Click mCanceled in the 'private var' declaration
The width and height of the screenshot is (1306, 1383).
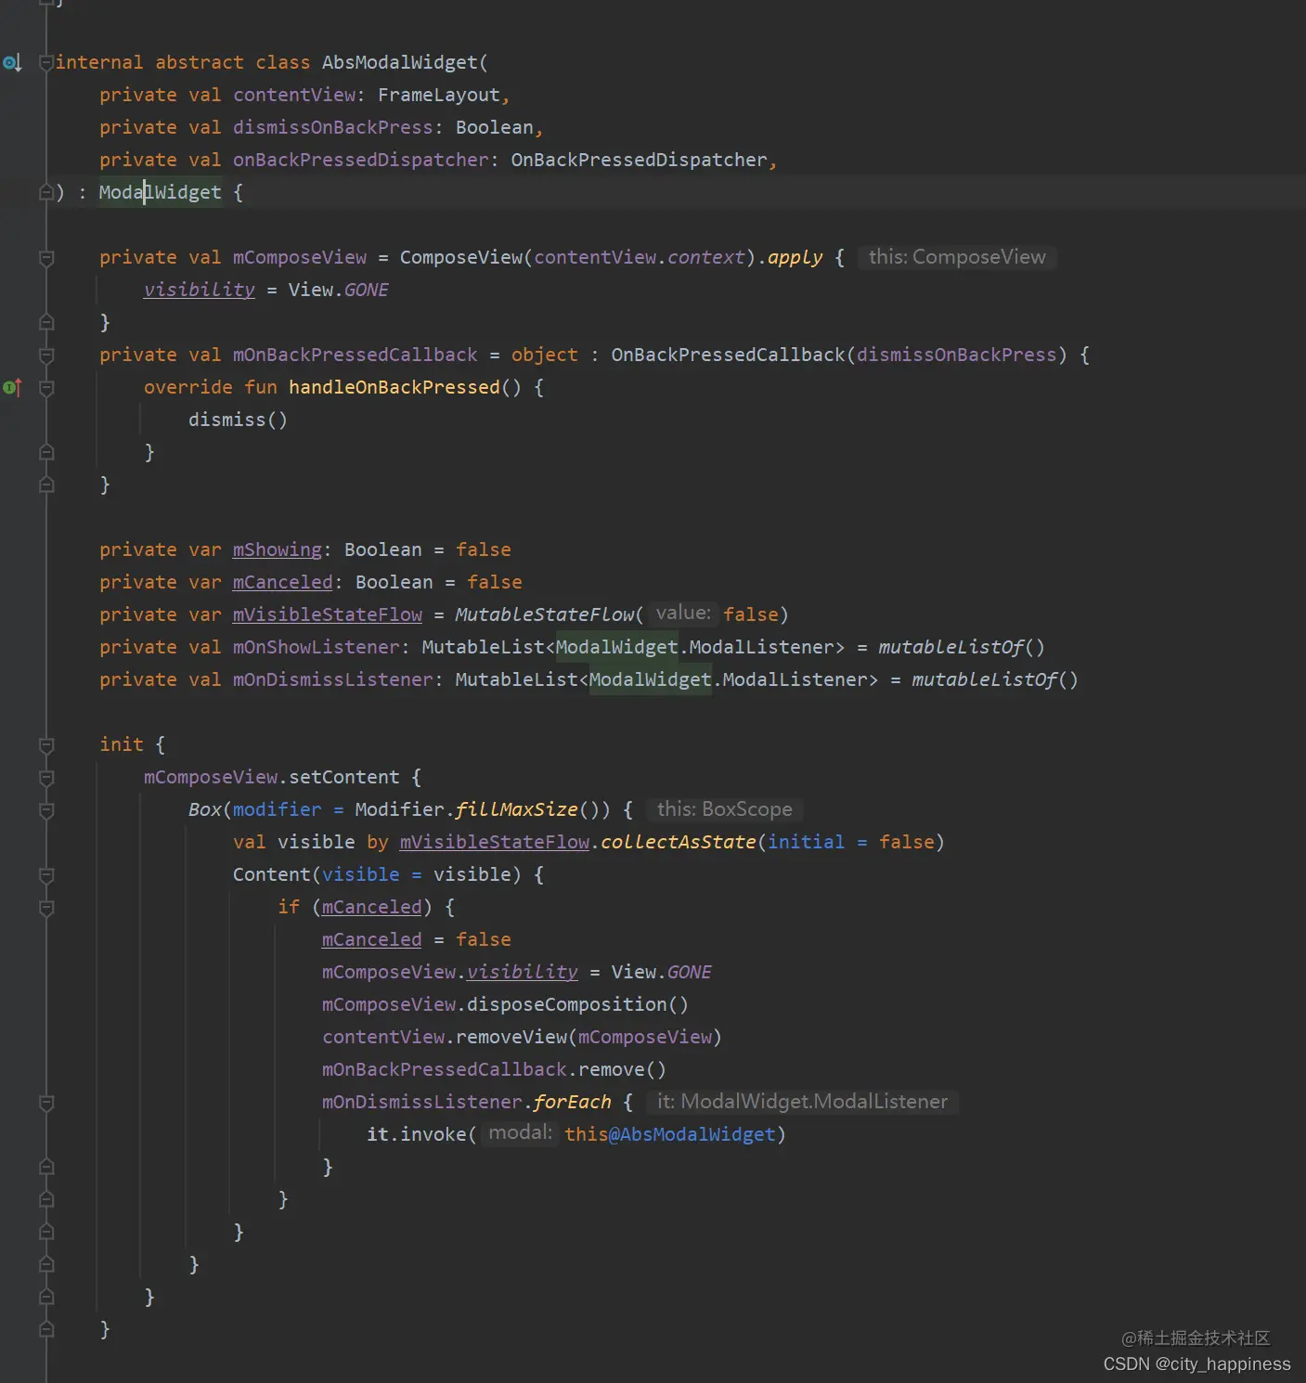pyautogui.click(x=283, y=582)
